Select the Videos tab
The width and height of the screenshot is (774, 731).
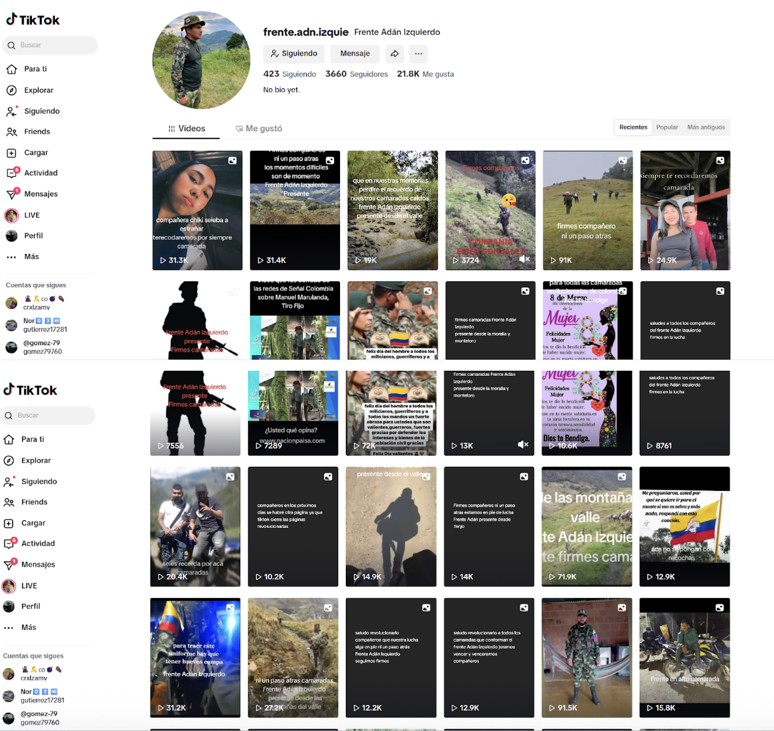click(187, 129)
